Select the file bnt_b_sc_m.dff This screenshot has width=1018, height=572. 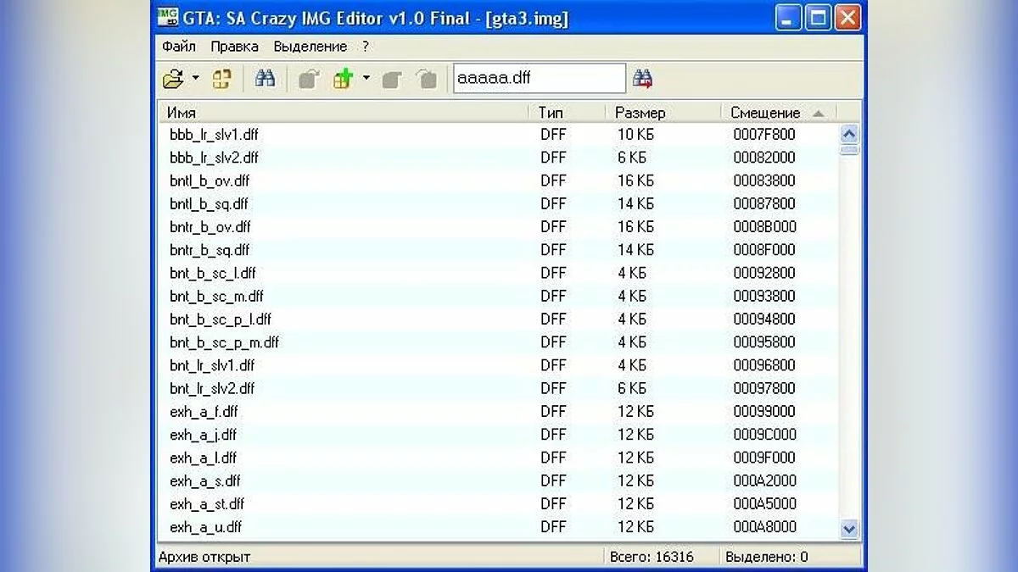(216, 296)
